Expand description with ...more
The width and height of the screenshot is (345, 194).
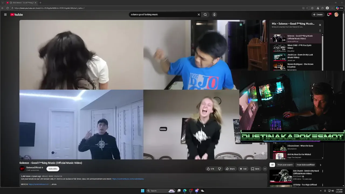(x=54, y=184)
